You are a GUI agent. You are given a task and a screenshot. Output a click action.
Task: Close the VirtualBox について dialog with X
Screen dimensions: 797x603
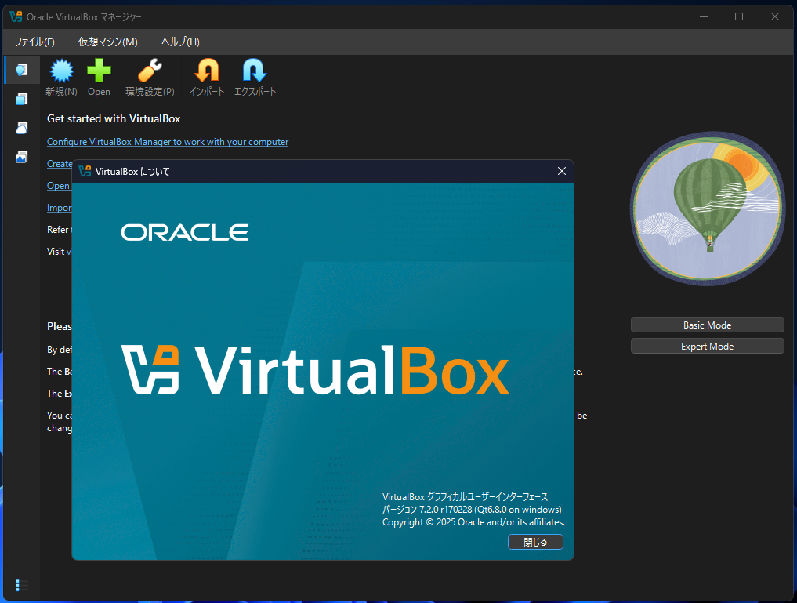pos(561,171)
